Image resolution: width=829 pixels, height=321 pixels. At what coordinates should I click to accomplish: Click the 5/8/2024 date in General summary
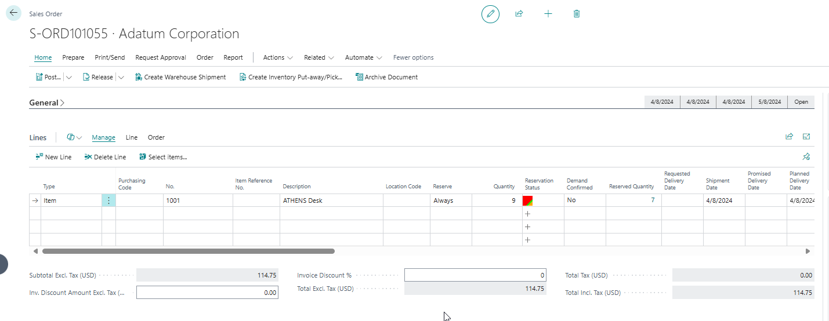pos(770,101)
